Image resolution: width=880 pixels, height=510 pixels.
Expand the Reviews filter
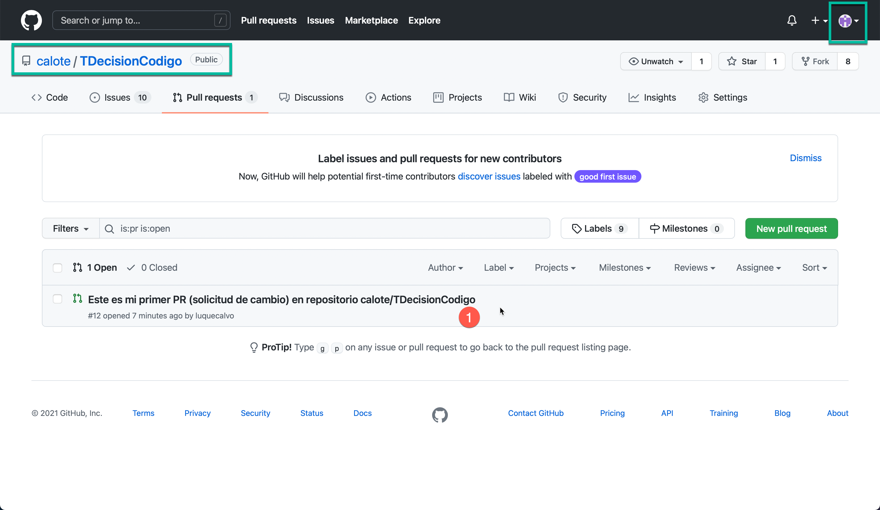[x=695, y=268]
